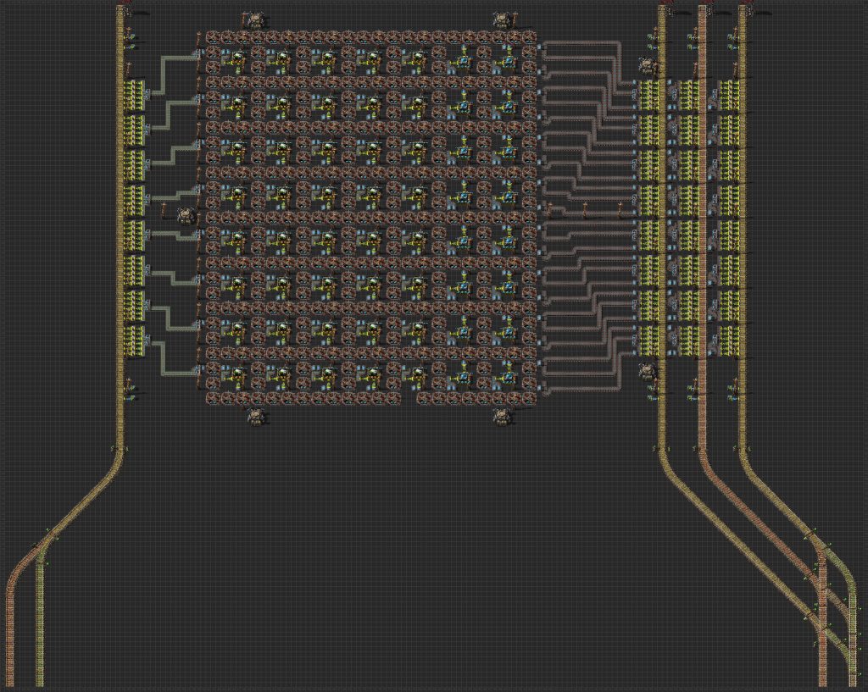Select the upper roboport beside the right-hand rails

pyautogui.click(x=647, y=65)
